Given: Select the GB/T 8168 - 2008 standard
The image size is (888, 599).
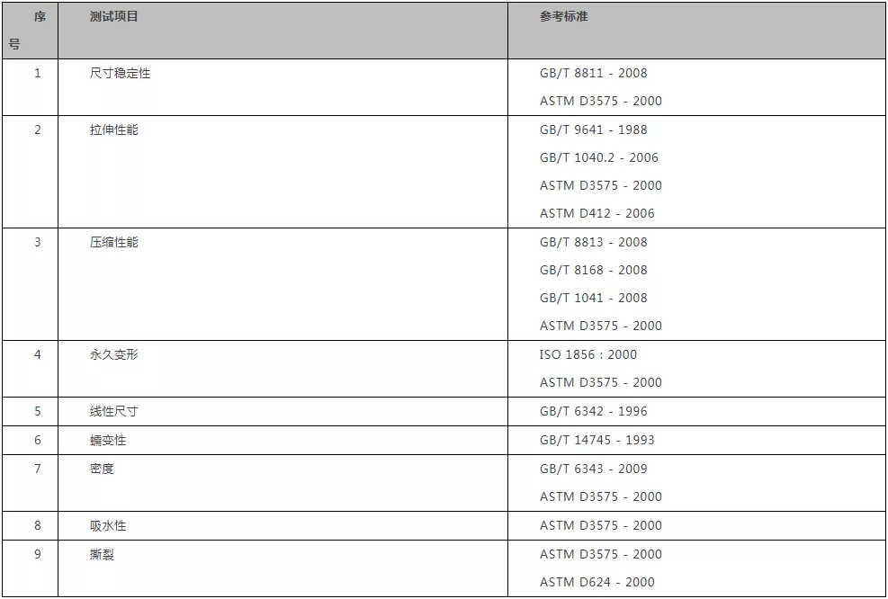Looking at the screenshot, I should [x=593, y=271].
